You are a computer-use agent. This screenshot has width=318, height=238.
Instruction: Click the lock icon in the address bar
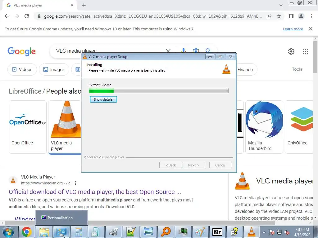pyautogui.click(x=39, y=16)
